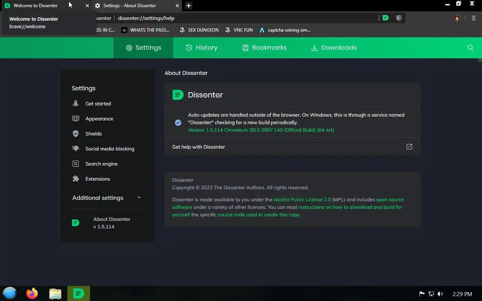Expand the Additional settings section

(x=107, y=198)
